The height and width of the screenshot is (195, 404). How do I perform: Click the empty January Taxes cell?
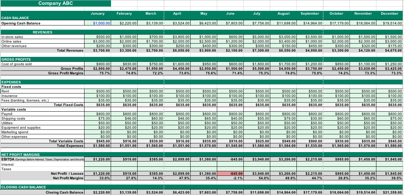98,169
